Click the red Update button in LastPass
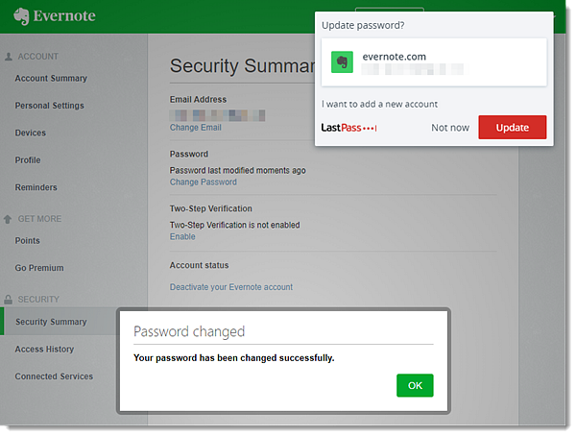The height and width of the screenshot is (436, 576). [512, 127]
